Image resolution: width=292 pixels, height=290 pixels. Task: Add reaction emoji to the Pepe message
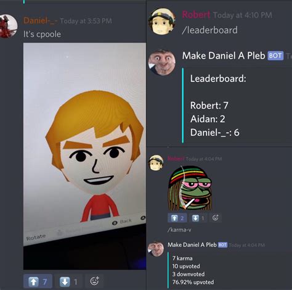(x=215, y=218)
